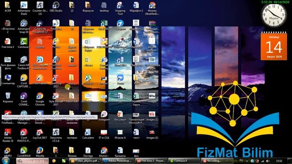Show hidden system tray icons
This screenshot has height=164, width=292.
(x=247, y=161)
